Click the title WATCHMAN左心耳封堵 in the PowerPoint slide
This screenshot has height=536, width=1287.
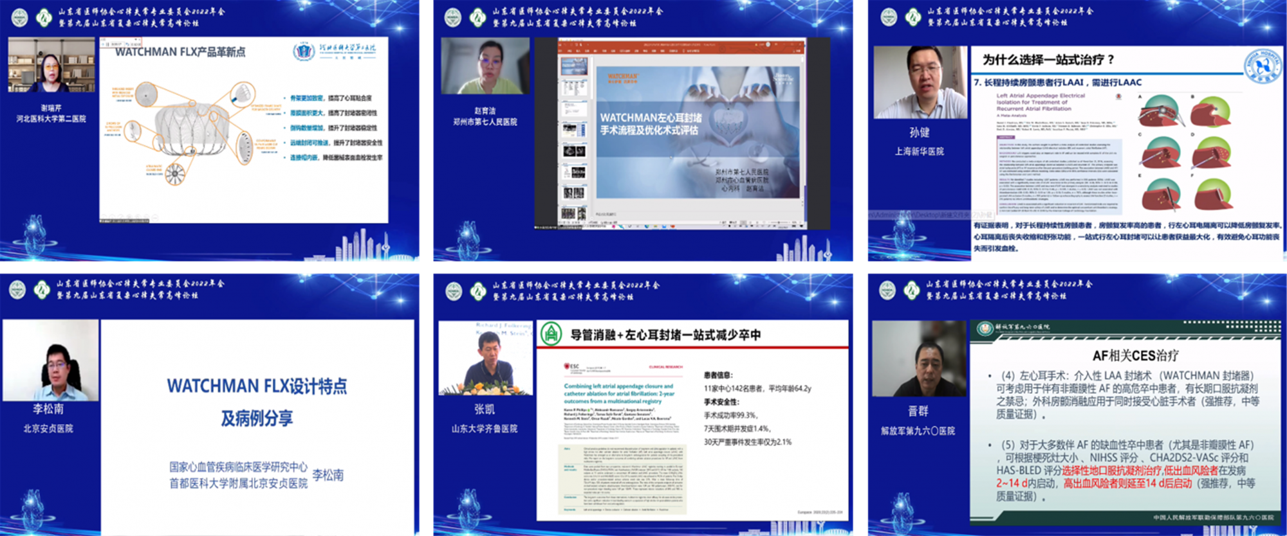click(651, 118)
